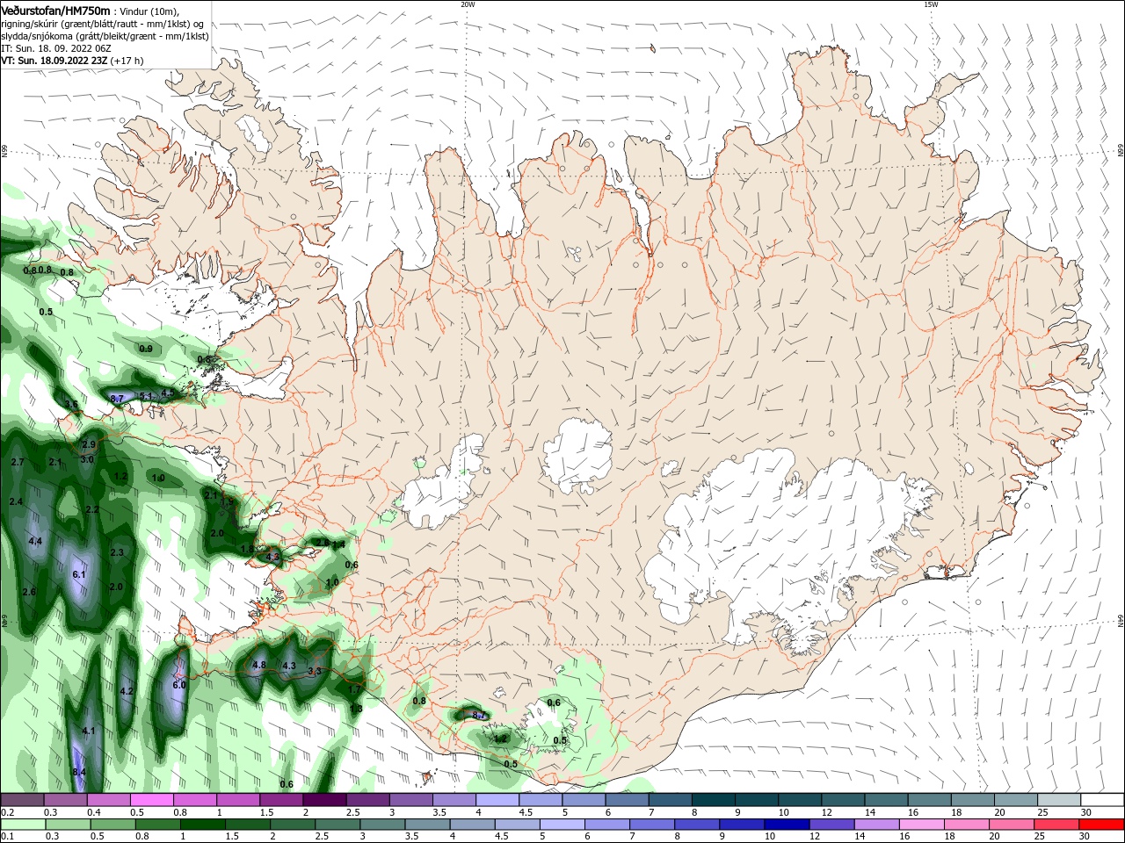Click the 4.8 precipitation value

coord(259,665)
